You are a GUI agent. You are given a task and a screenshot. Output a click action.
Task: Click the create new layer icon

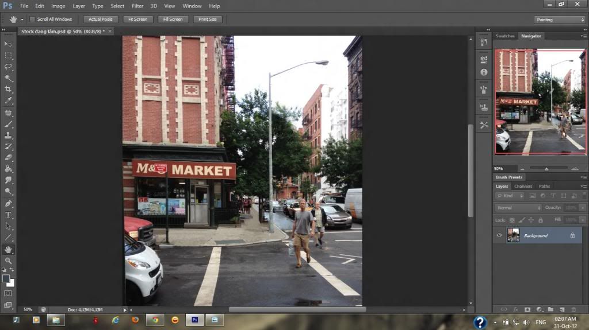pos(561,309)
